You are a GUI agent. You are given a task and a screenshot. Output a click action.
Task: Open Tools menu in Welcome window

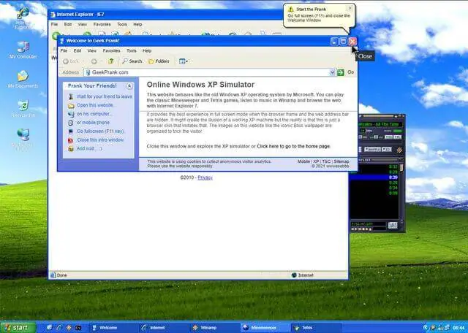132,50
